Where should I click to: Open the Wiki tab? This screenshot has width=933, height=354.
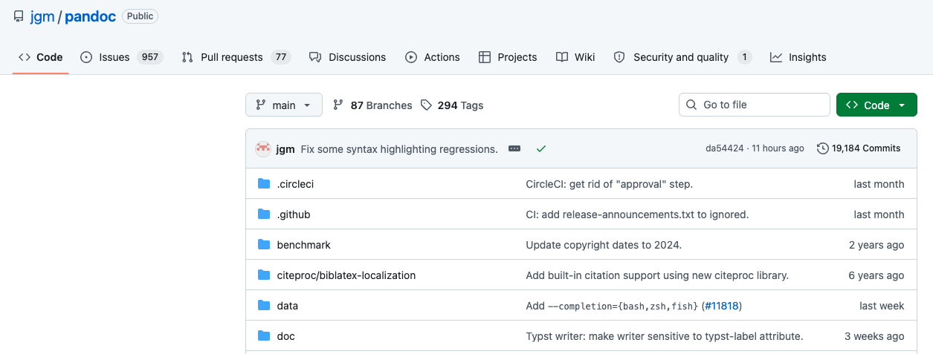click(x=575, y=57)
